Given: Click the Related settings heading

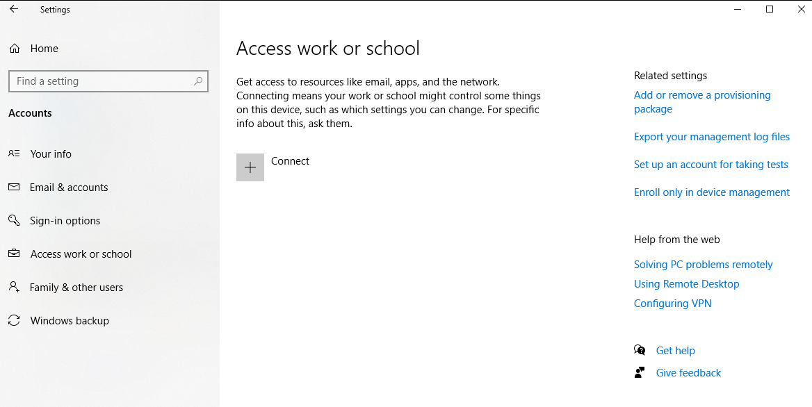Looking at the screenshot, I should (670, 76).
